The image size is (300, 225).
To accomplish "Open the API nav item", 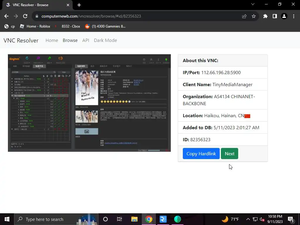I will [x=86, y=40].
